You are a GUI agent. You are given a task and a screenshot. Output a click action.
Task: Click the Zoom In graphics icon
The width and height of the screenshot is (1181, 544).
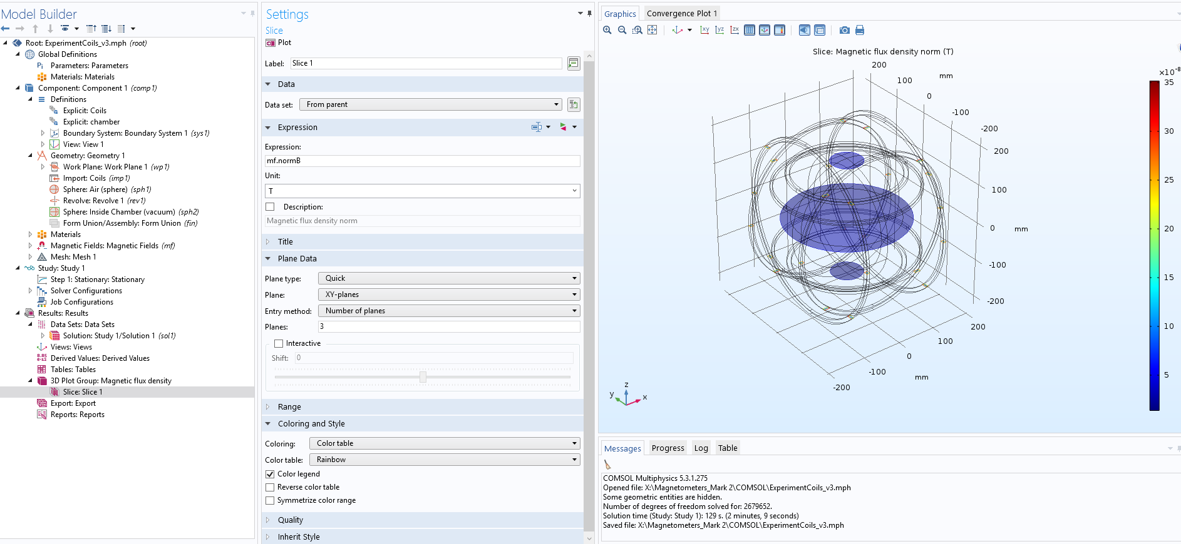[607, 30]
